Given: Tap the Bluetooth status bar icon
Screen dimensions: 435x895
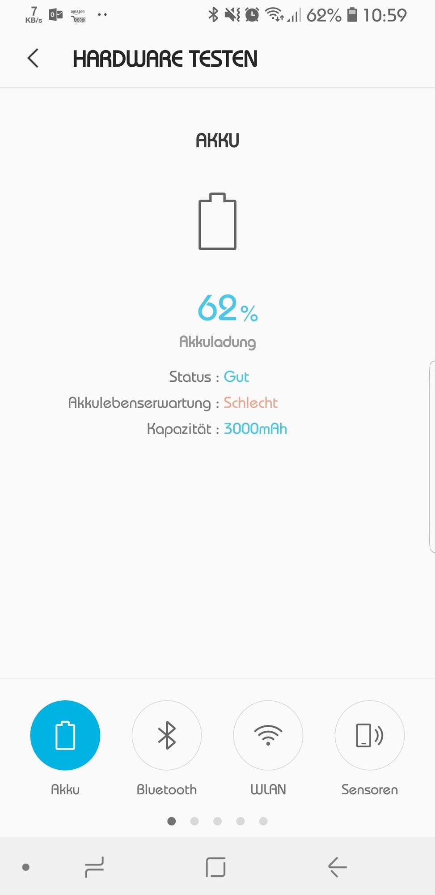Looking at the screenshot, I should coord(213,15).
